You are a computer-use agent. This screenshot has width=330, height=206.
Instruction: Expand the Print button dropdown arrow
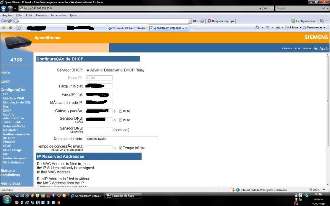click(283, 28)
